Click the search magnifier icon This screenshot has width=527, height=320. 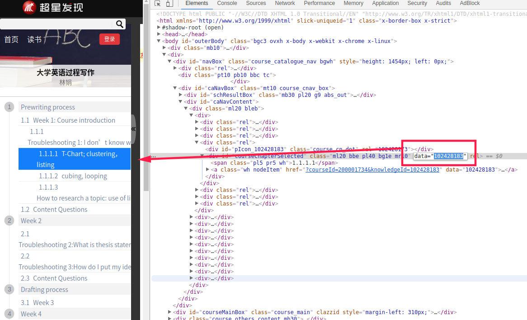coord(119,24)
